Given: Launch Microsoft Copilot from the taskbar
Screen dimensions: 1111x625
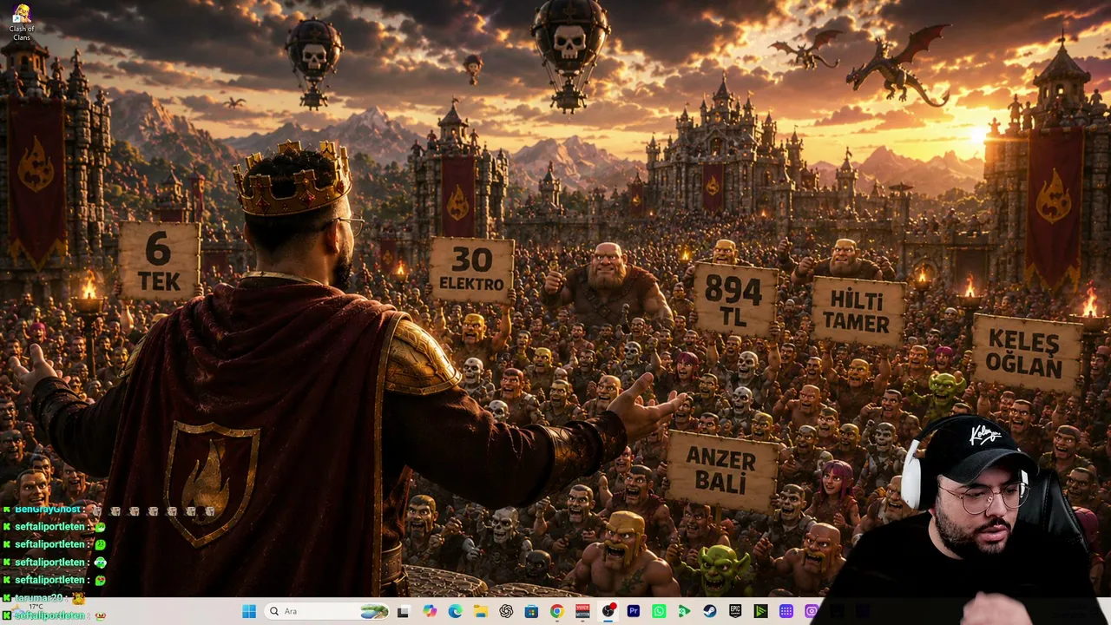Looking at the screenshot, I should click(x=430, y=611).
